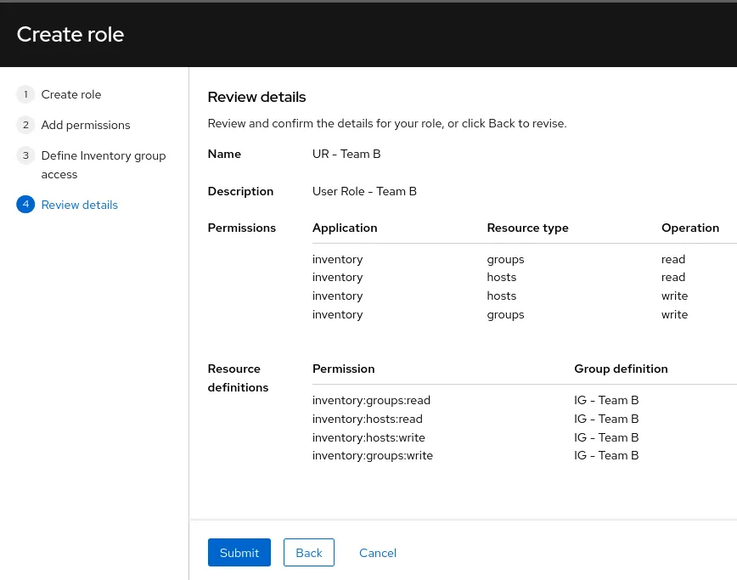Viewport: 737px width, 580px height.
Task: Click the step 1 number circle
Action: 25,94
